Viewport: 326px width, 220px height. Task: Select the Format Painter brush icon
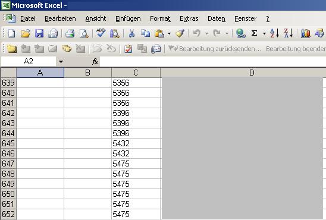180,33
